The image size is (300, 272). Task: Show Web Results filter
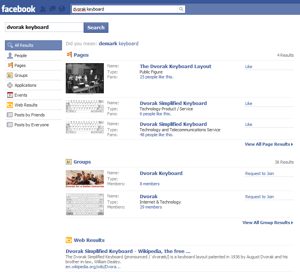point(33,105)
